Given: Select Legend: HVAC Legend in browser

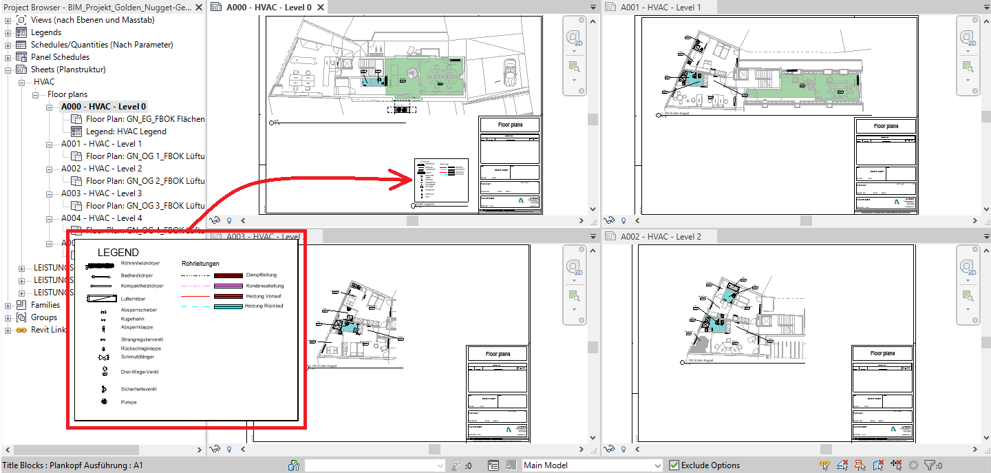Looking at the screenshot, I should point(126,132).
